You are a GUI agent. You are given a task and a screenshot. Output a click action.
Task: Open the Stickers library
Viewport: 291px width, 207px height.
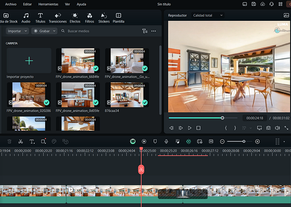(x=104, y=18)
